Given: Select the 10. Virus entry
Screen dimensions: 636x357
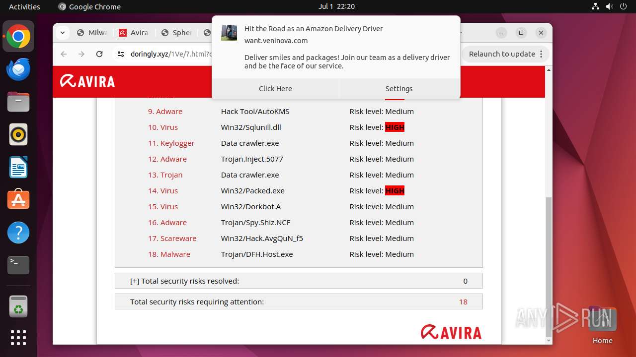Looking at the screenshot, I should coord(162,127).
